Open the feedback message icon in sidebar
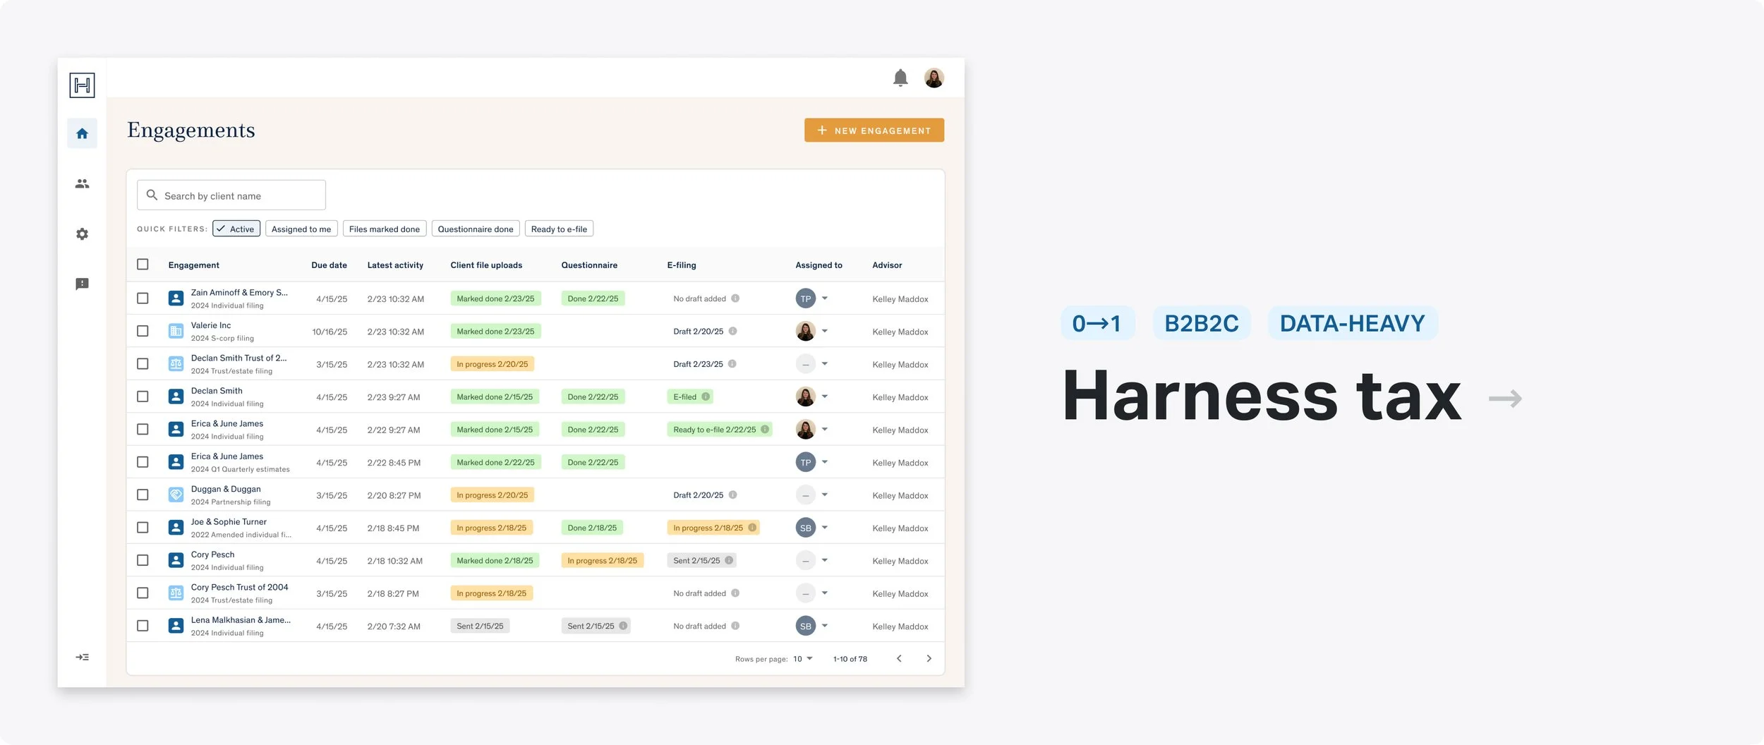Image resolution: width=1764 pixels, height=745 pixels. (x=82, y=284)
